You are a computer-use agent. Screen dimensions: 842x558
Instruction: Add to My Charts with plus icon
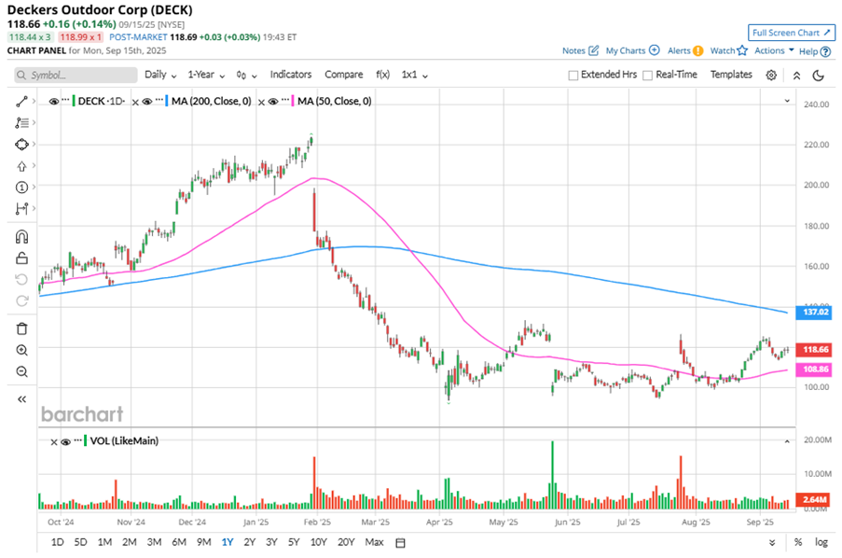(x=654, y=50)
